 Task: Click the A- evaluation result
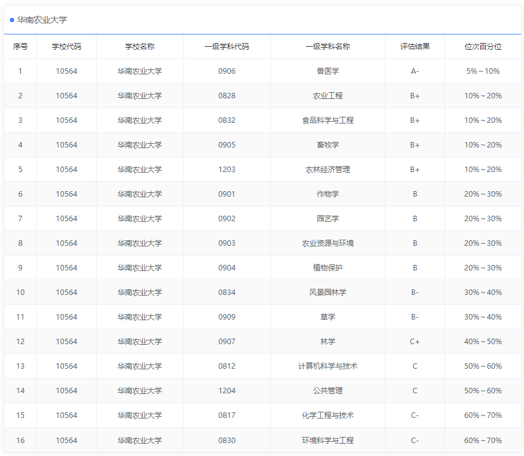(x=415, y=71)
